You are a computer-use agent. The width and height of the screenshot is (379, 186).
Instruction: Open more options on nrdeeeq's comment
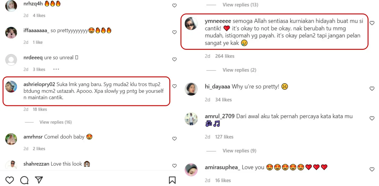pyautogui.click(x=56, y=69)
